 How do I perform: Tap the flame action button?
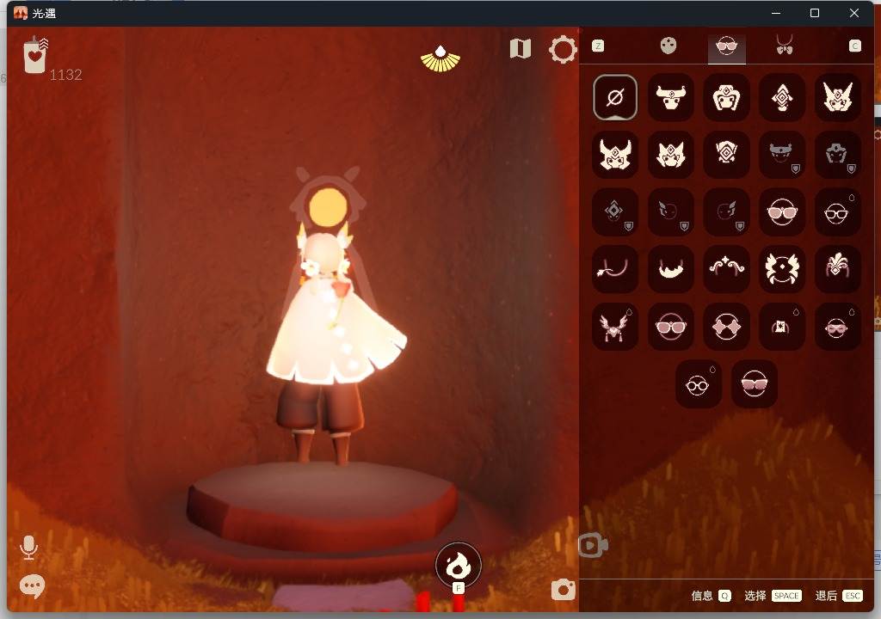point(458,565)
